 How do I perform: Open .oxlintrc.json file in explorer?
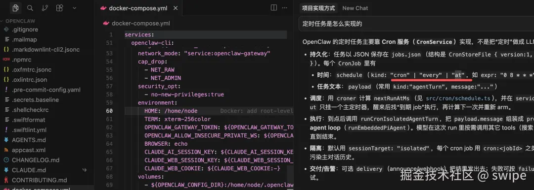[29, 80]
